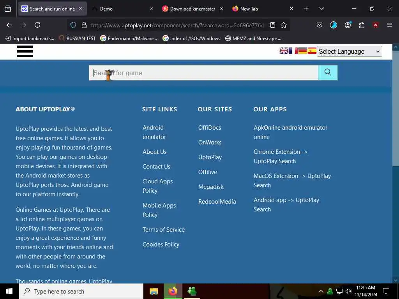Open the Megadisk site link
Screen dimensions: 399x299
tap(211, 186)
